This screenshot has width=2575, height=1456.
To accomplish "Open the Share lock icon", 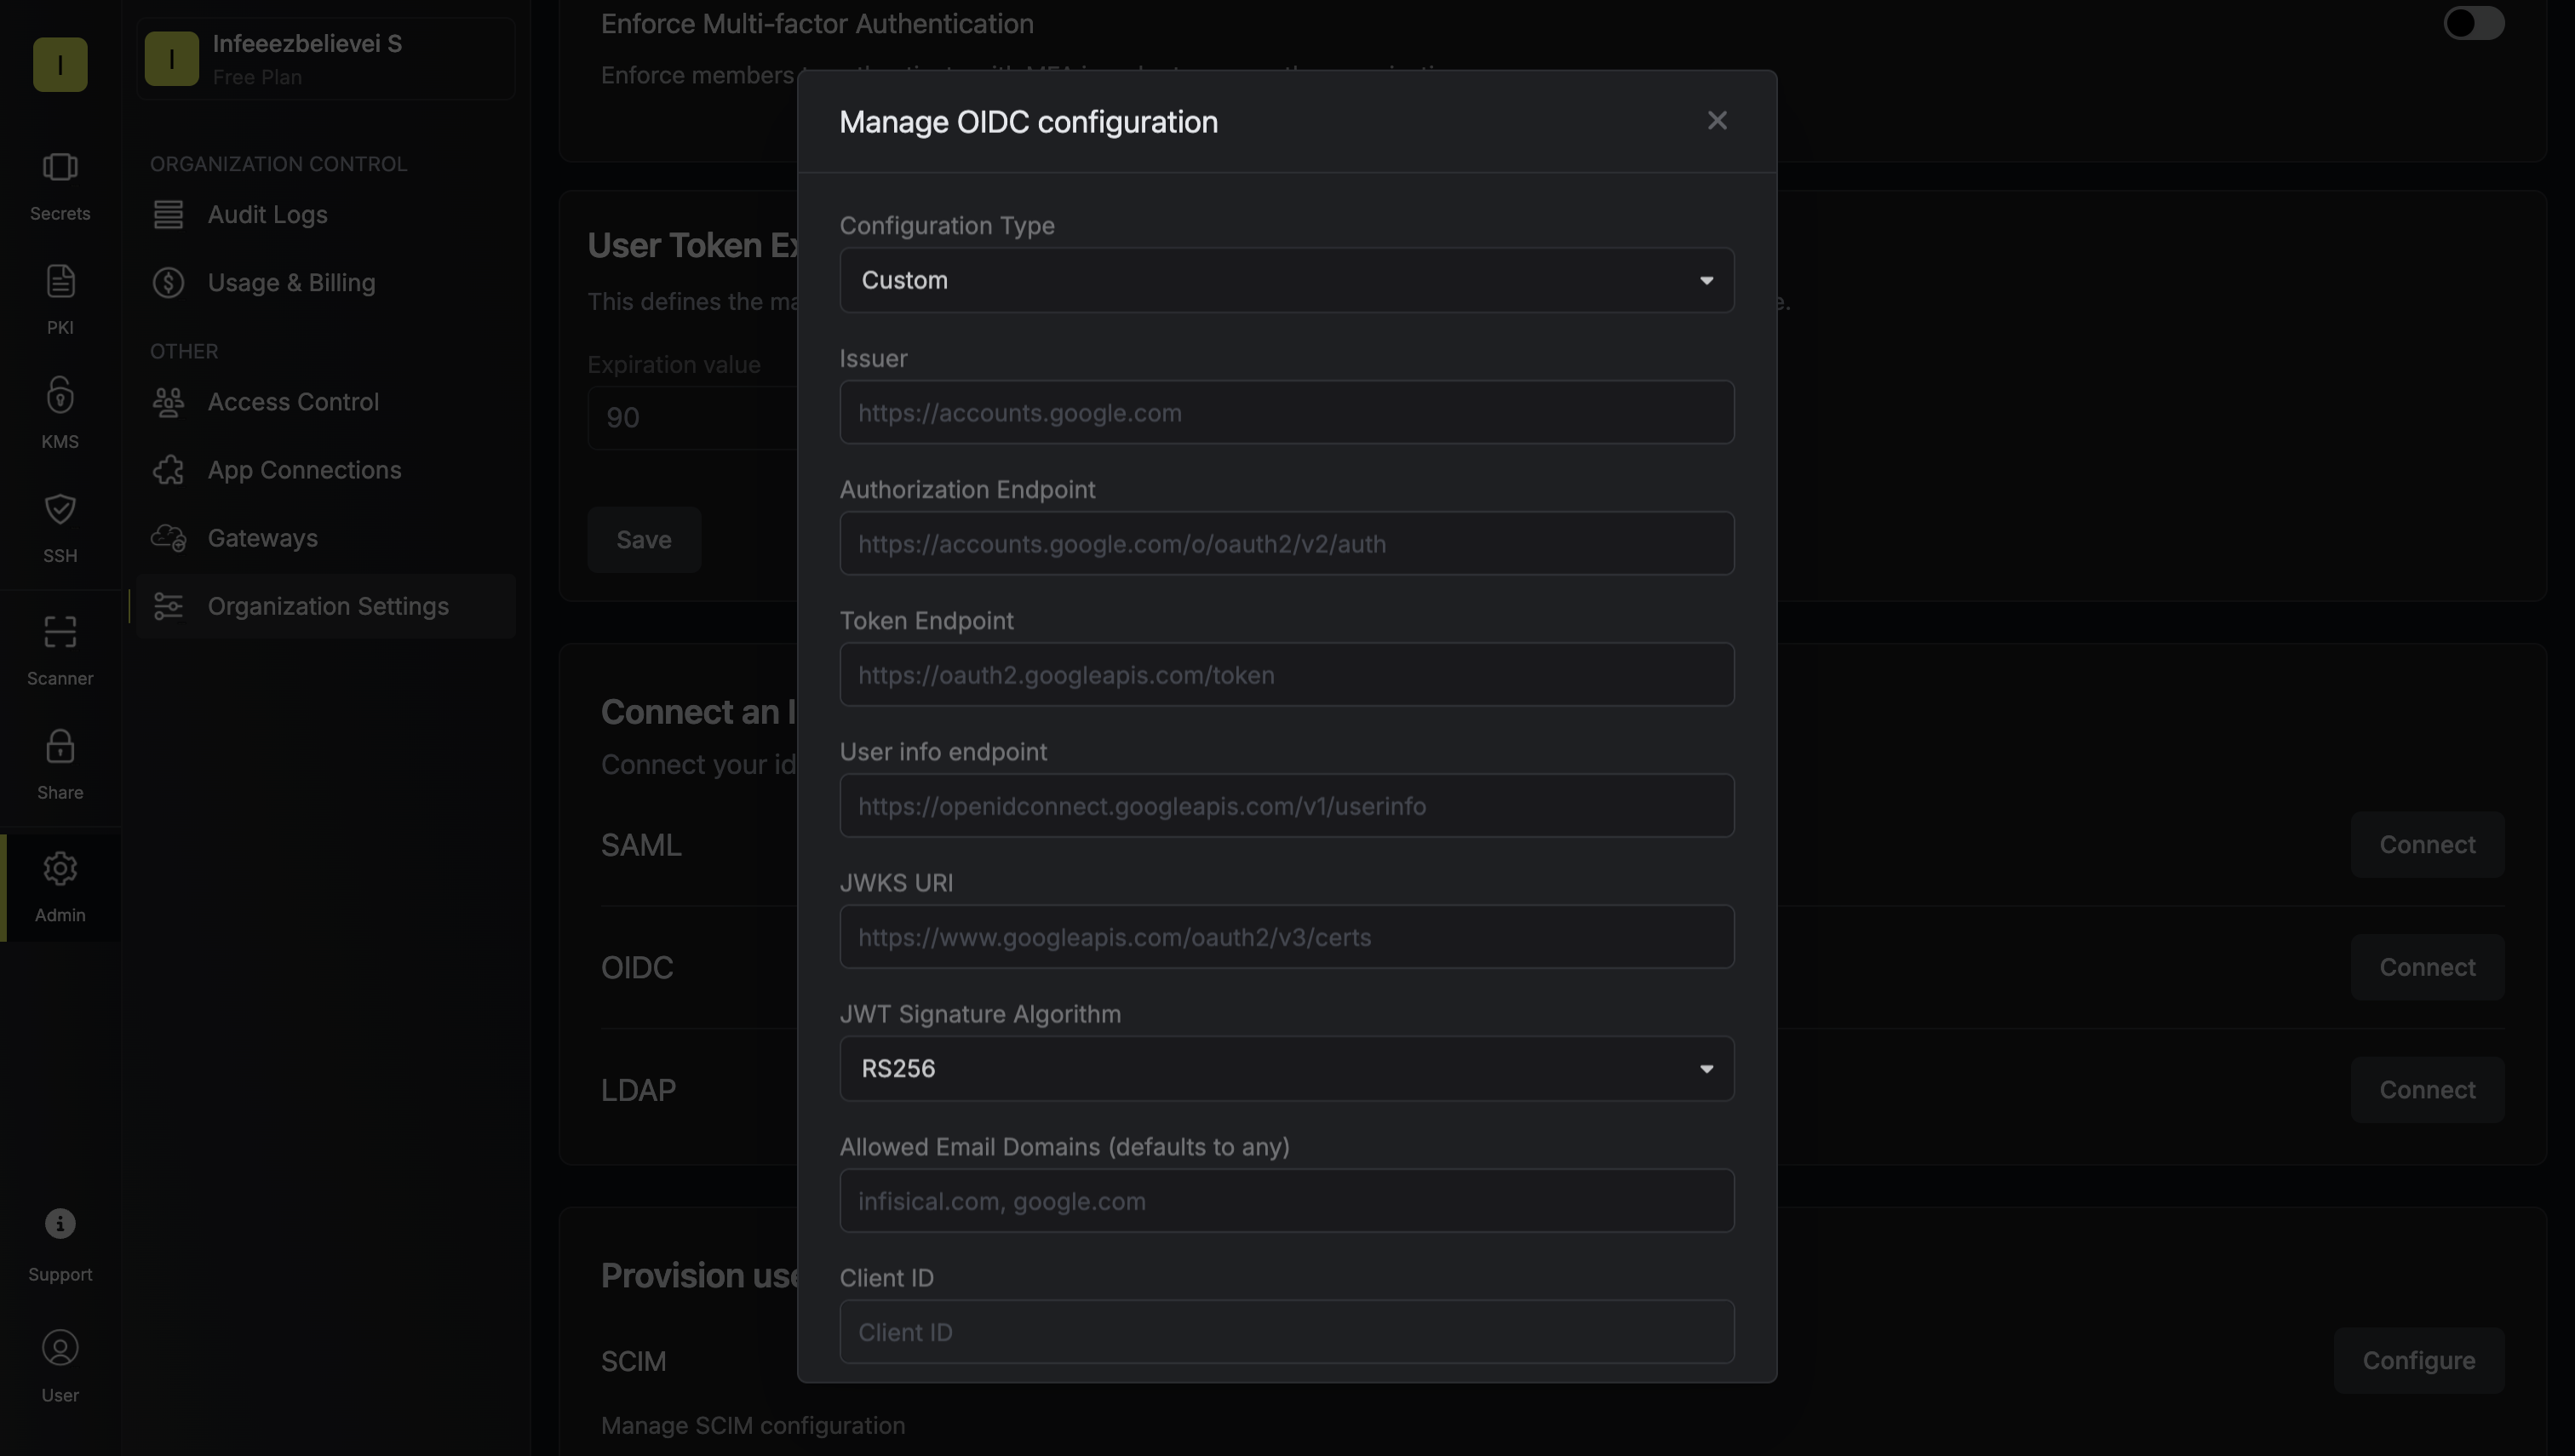I will (60, 746).
